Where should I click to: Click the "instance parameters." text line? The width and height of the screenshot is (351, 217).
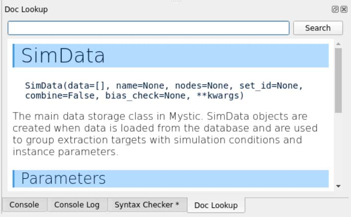[65, 151]
